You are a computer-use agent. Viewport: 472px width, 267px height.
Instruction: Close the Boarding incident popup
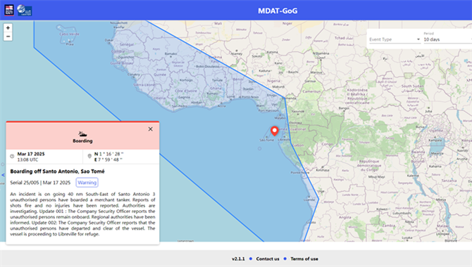(x=151, y=129)
